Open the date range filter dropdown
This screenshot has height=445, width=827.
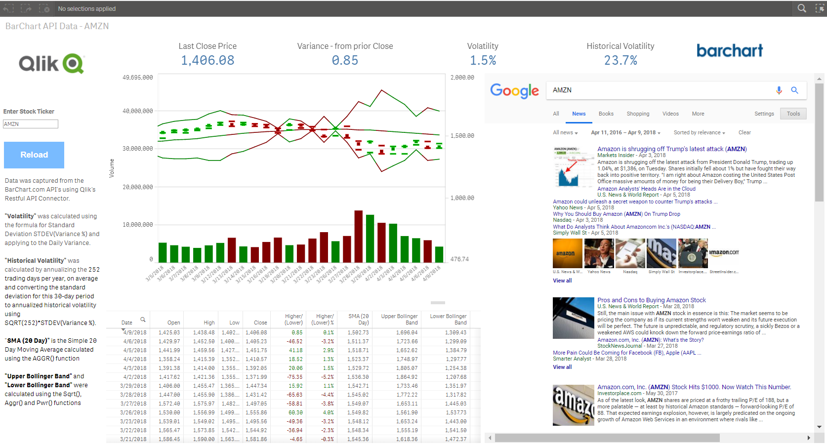pyautogui.click(x=625, y=132)
